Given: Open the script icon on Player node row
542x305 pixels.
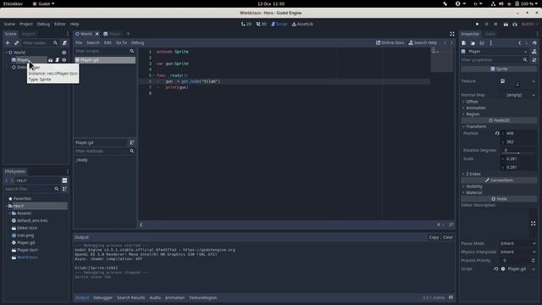Looking at the screenshot, I should [58, 60].
